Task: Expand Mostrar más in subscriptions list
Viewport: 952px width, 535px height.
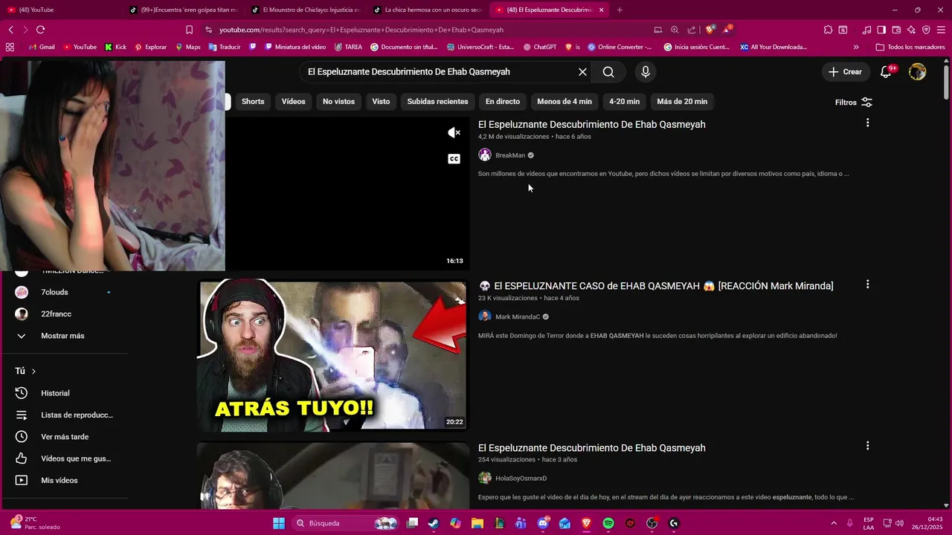Action: (62, 336)
